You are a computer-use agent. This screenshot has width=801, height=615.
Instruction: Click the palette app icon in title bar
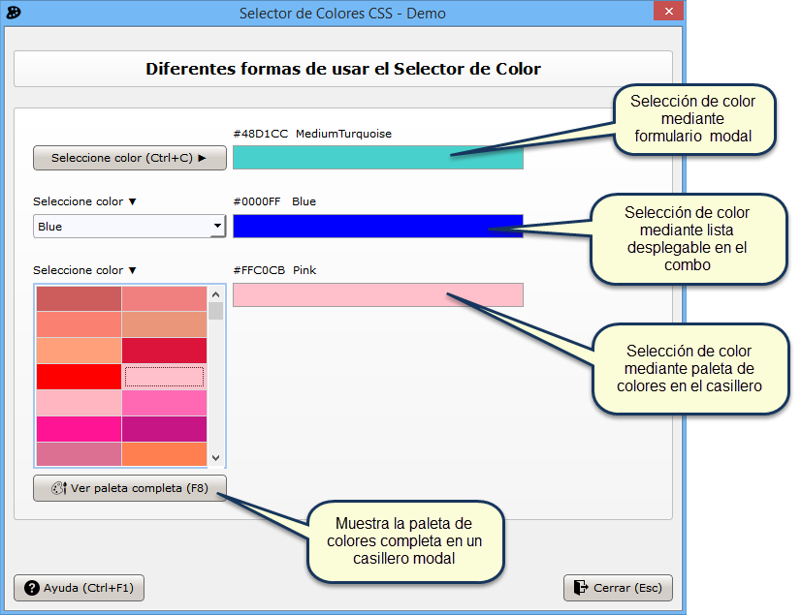click(x=13, y=15)
